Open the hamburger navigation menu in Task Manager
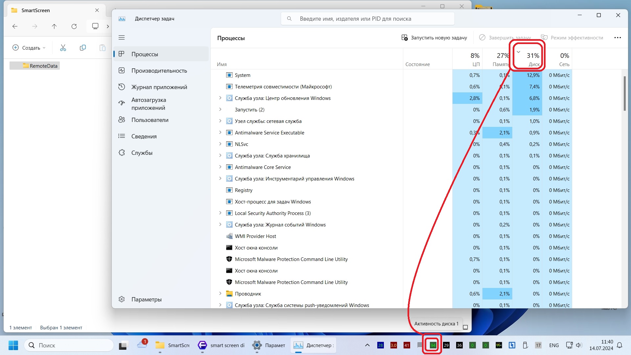Screen dimensions: 631x355 click(122, 38)
